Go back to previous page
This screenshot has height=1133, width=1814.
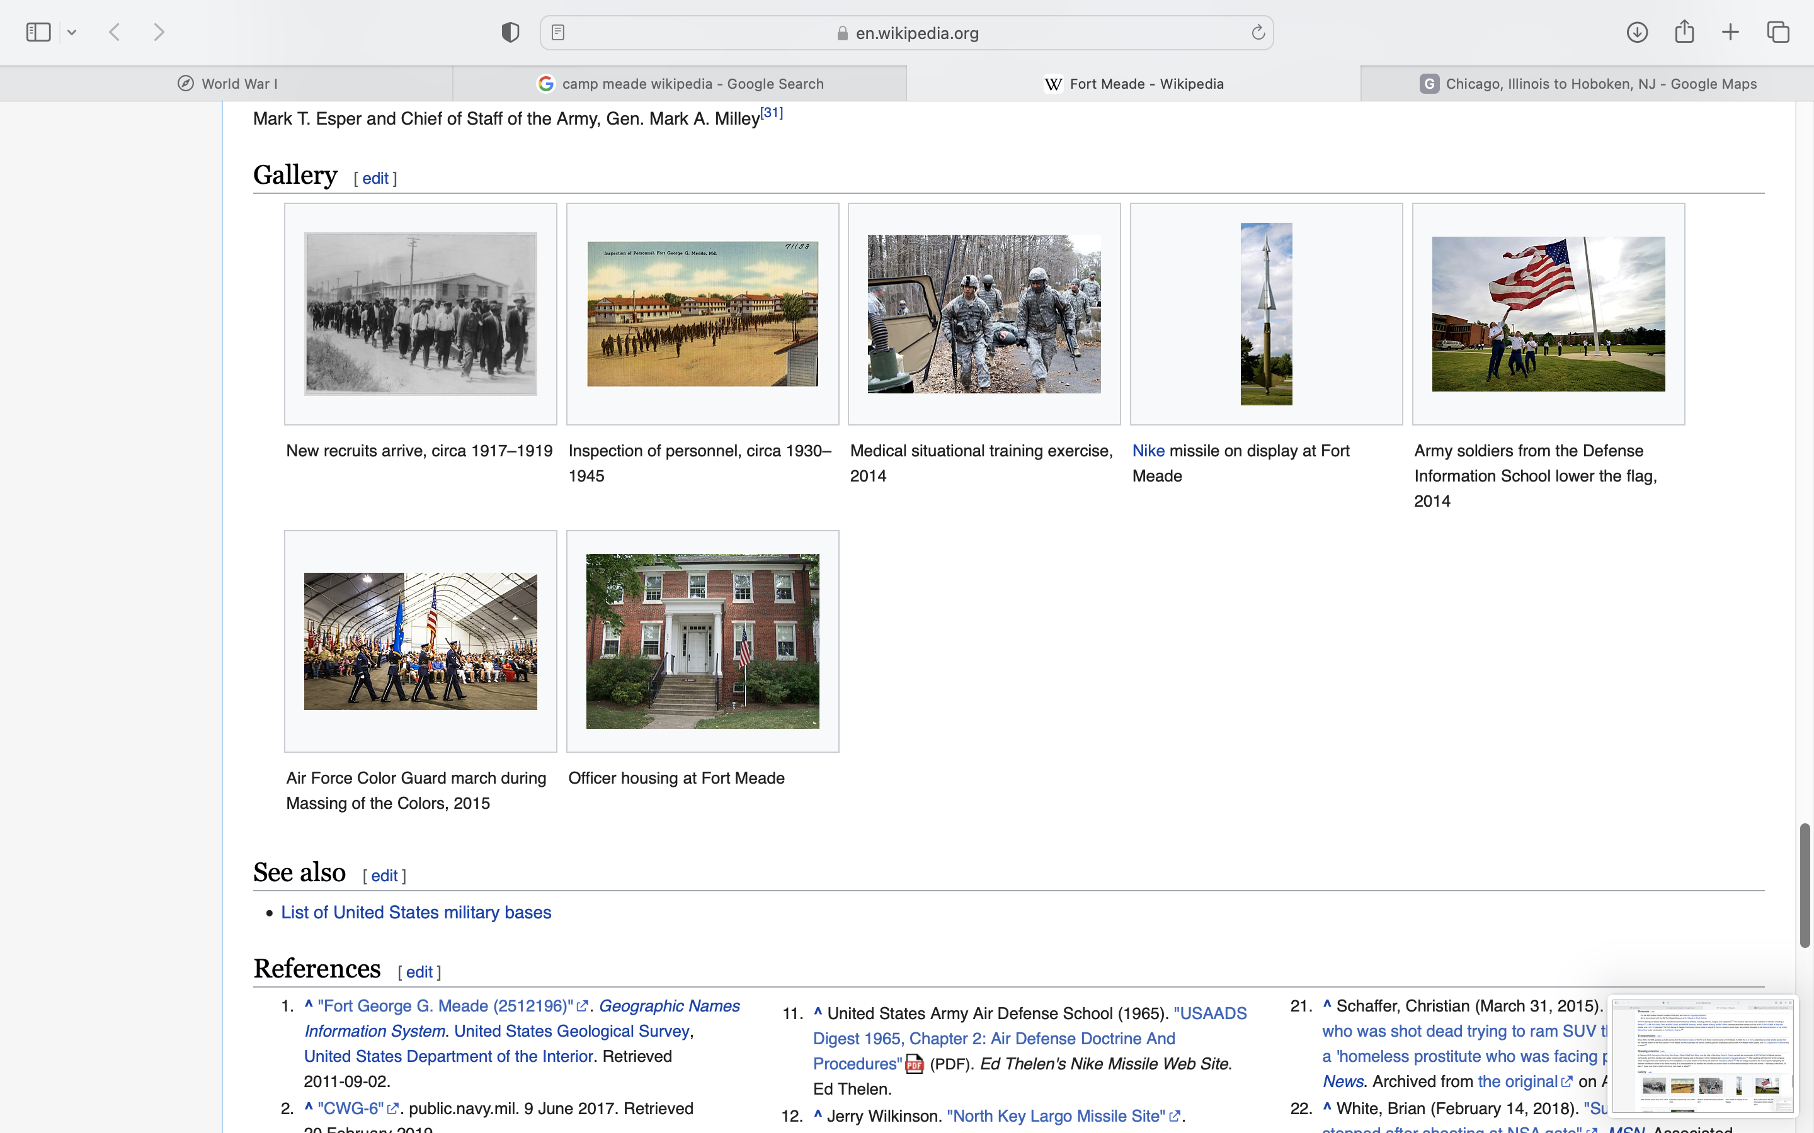115,32
